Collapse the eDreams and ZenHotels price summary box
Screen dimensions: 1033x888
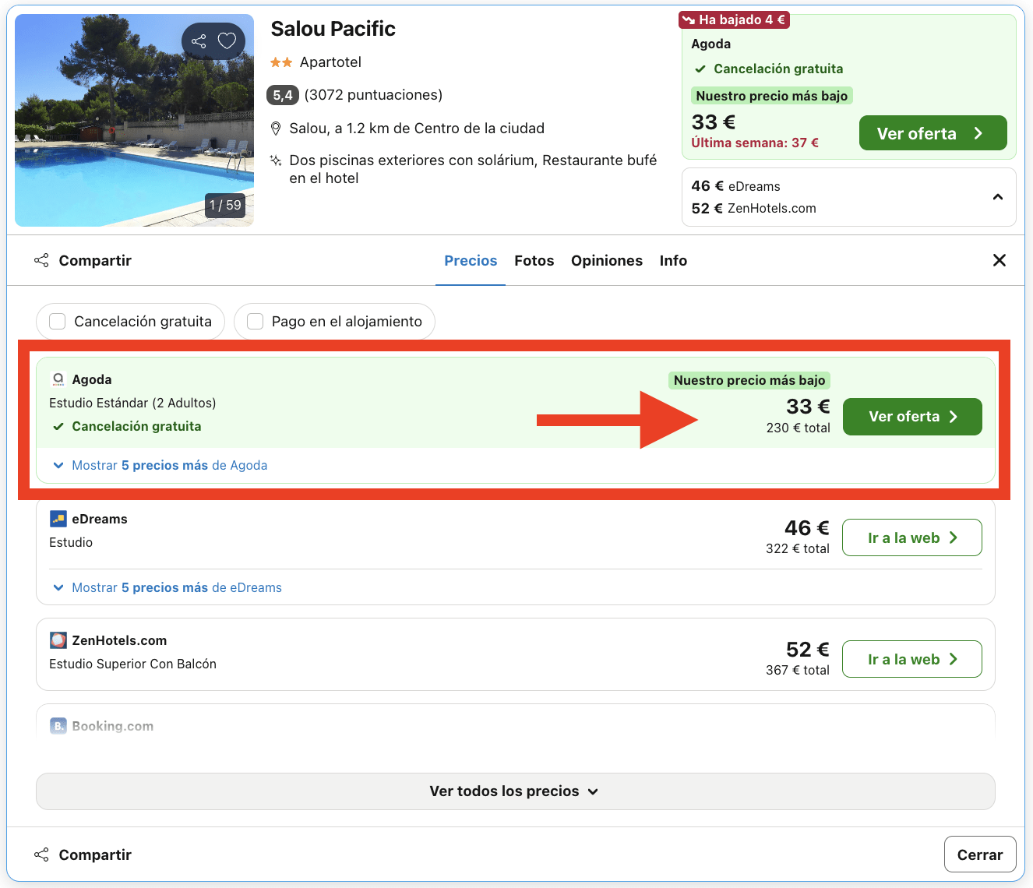coord(998,197)
